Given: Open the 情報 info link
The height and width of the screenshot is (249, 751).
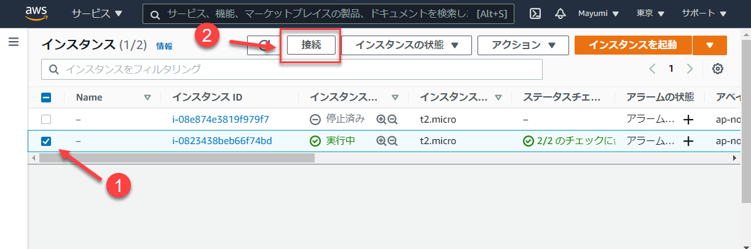Looking at the screenshot, I should pos(164,46).
